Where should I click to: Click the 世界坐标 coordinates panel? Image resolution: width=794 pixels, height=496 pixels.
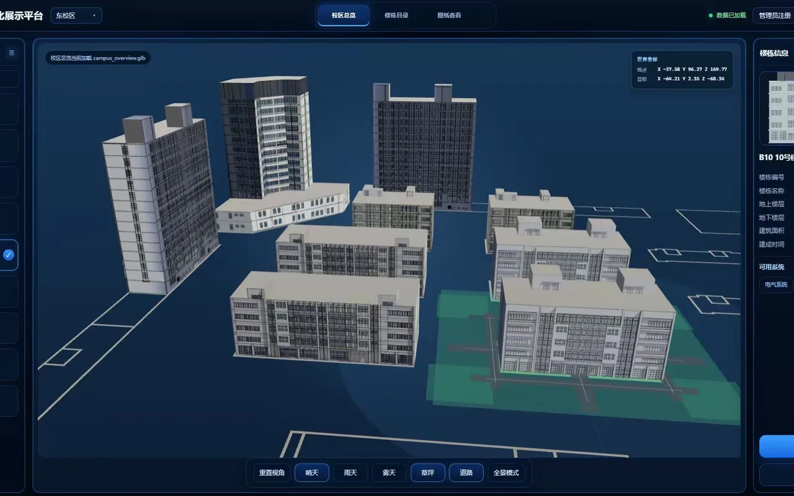tap(682, 69)
